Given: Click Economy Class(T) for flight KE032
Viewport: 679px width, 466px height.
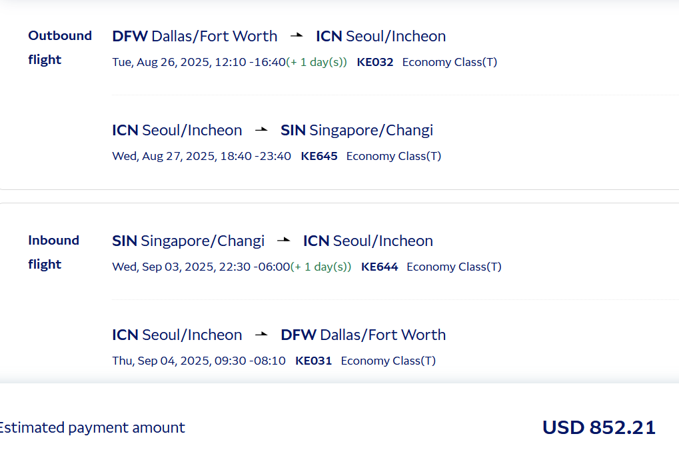Looking at the screenshot, I should (x=450, y=62).
